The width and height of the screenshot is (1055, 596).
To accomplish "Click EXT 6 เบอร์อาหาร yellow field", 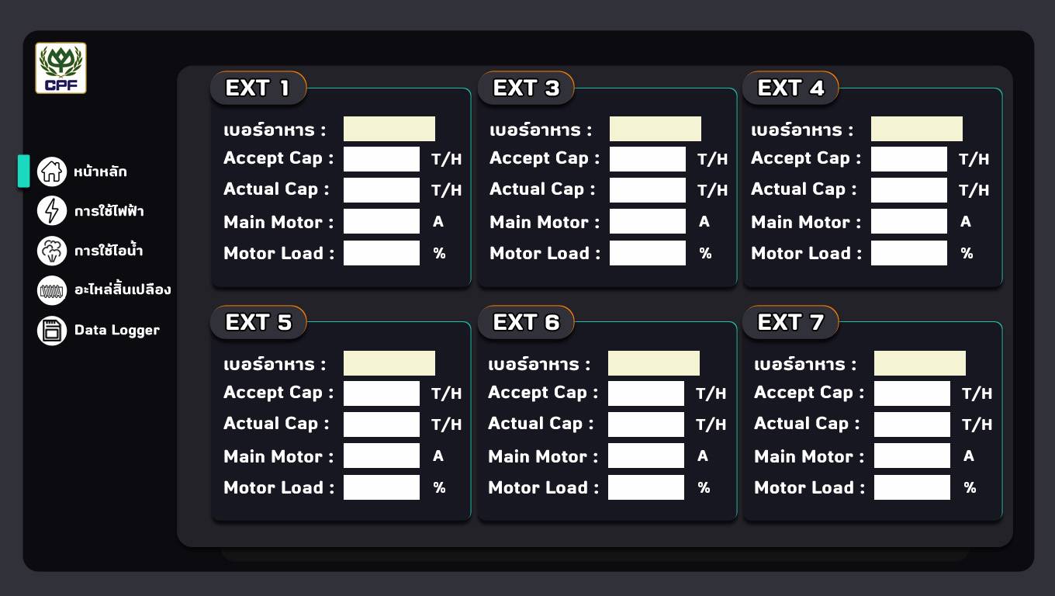I will tap(654, 363).
